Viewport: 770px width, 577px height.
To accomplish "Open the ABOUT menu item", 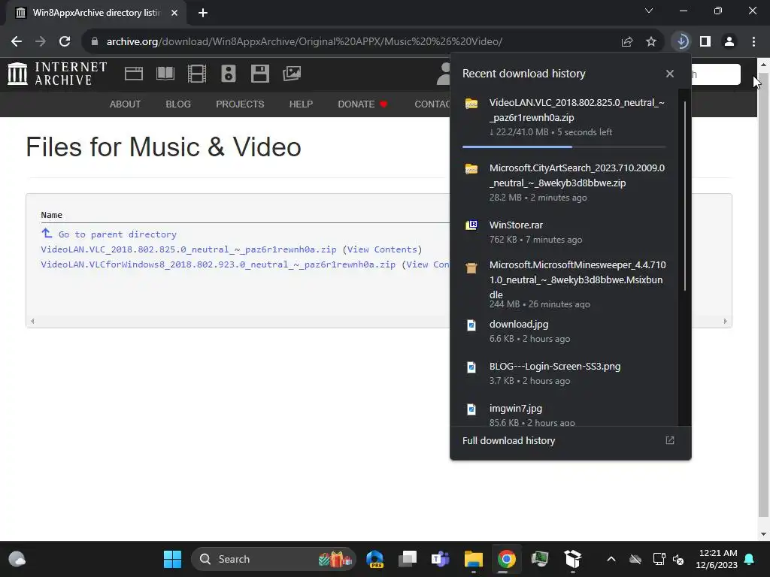I will 126,104.
